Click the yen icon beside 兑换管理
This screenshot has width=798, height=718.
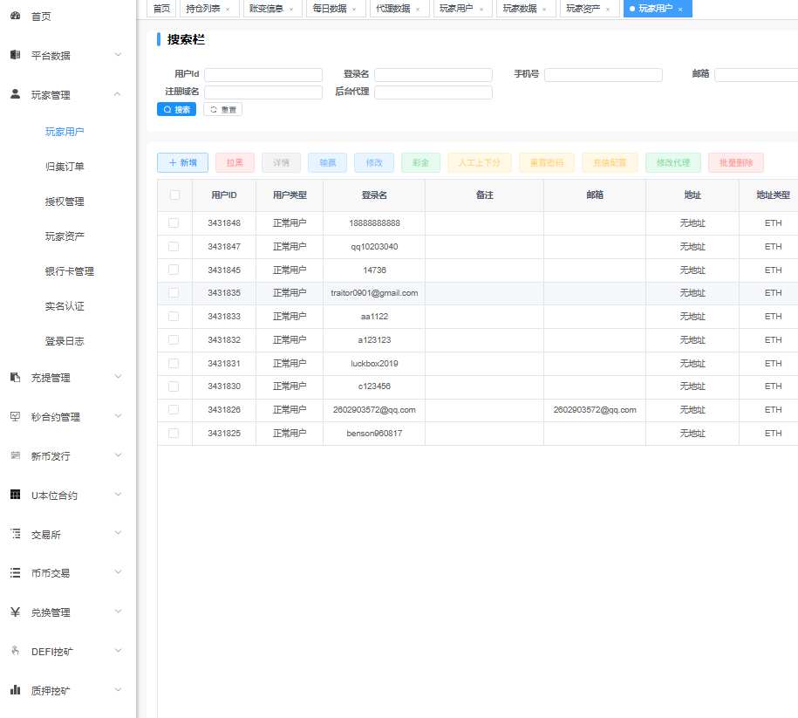[x=15, y=612]
